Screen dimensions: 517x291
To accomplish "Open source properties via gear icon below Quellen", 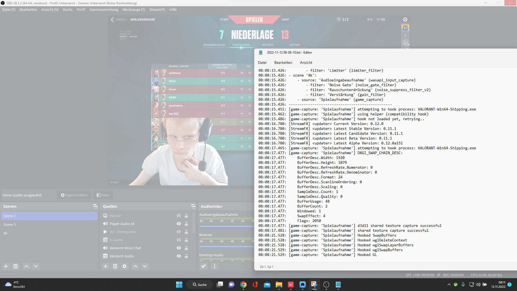I will point(124,266).
